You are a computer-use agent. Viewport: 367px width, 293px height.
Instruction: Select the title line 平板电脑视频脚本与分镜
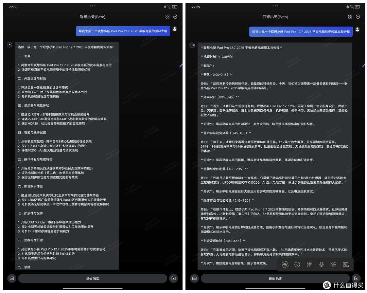pyautogui.click(x=241, y=48)
